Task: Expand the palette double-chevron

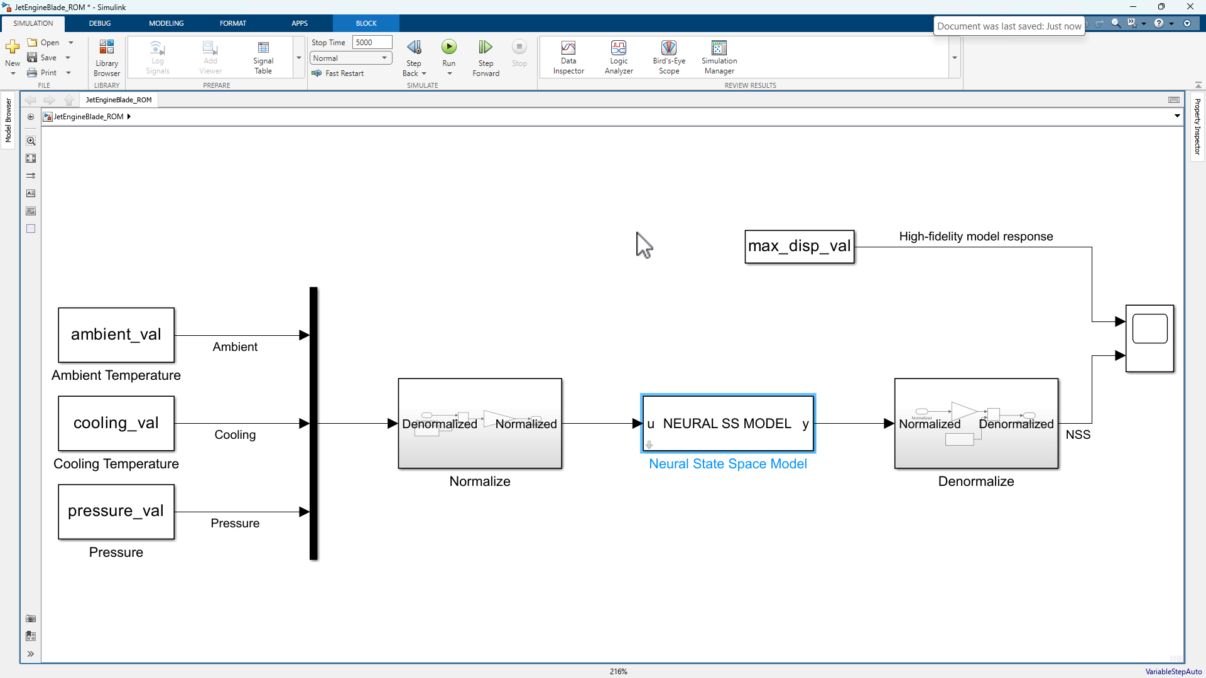Action: click(x=31, y=654)
